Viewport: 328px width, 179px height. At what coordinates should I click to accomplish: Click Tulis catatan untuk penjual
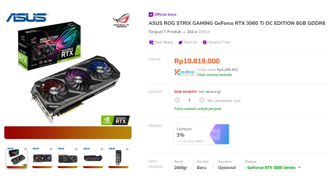[x=198, y=109]
